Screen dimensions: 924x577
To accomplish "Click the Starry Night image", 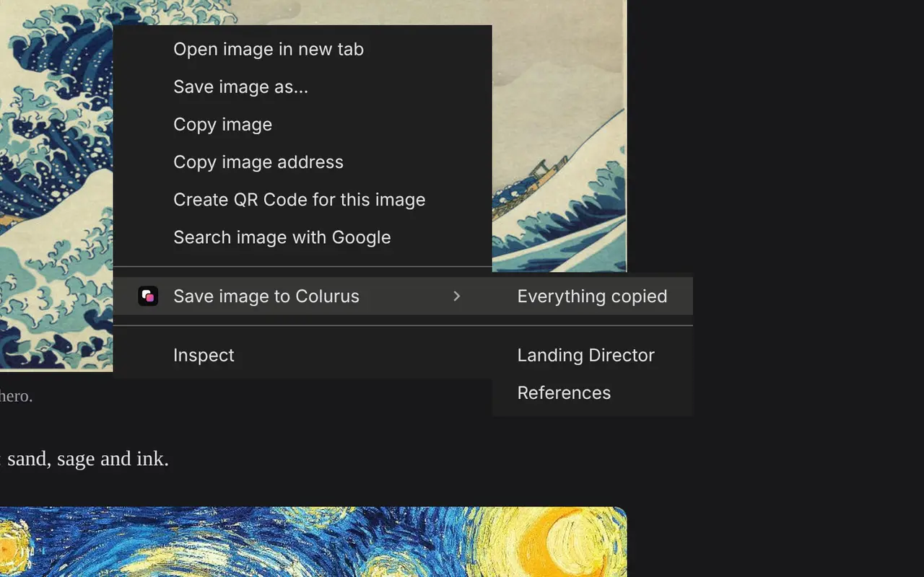I will pos(313,542).
